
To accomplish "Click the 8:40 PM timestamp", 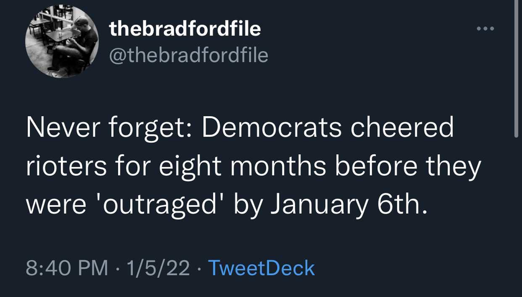I will tap(67, 268).
